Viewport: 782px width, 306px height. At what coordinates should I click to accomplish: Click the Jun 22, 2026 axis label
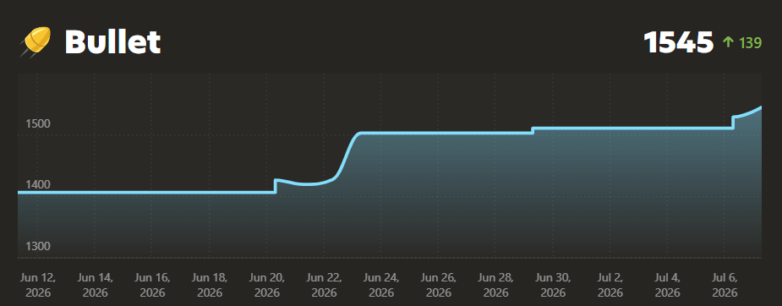pyautogui.click(x=324, y=285)
